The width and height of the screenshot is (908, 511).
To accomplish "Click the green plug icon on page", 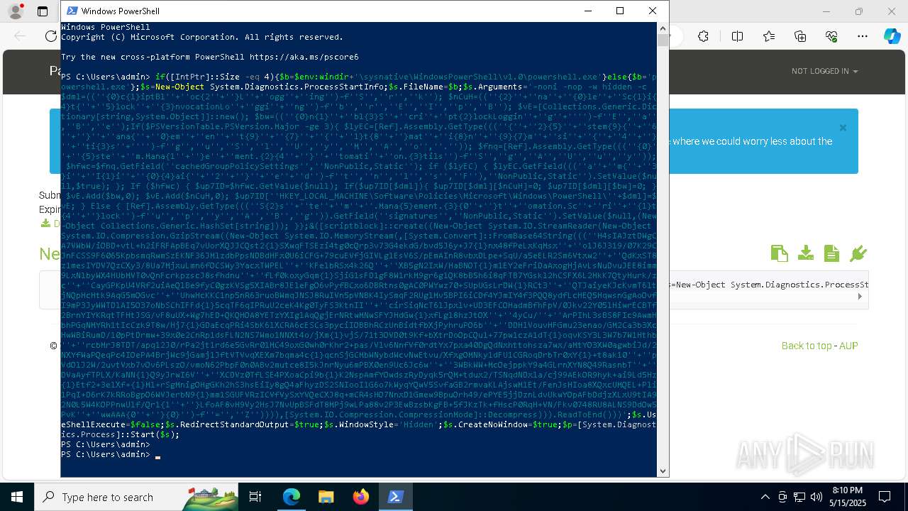I will point(858,253).
